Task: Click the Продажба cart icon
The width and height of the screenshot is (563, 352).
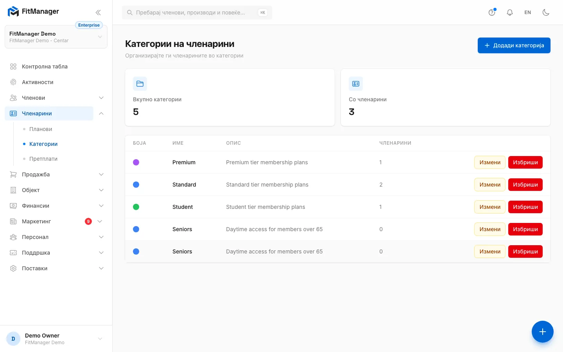Action: [x=13, y=174]
